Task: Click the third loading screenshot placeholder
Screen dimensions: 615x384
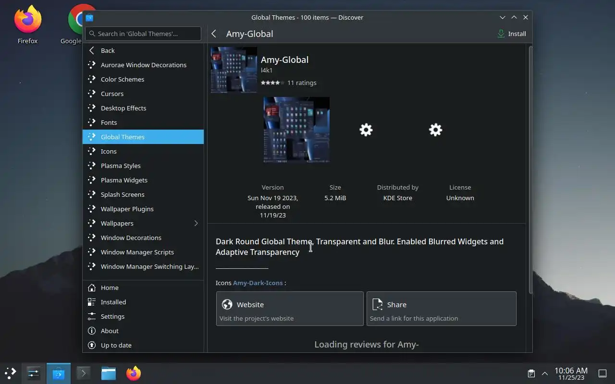Action: click(x=435, y=130)
